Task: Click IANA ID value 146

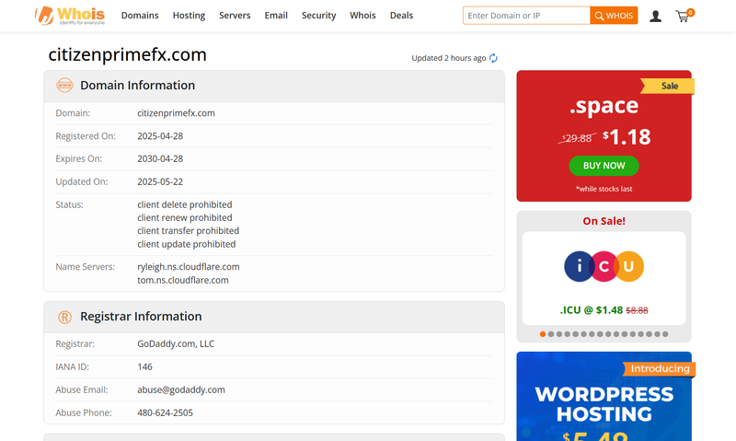Action: (x=144, y=366)
